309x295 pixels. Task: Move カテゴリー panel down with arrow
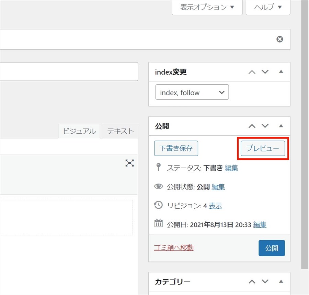point(265,282)
